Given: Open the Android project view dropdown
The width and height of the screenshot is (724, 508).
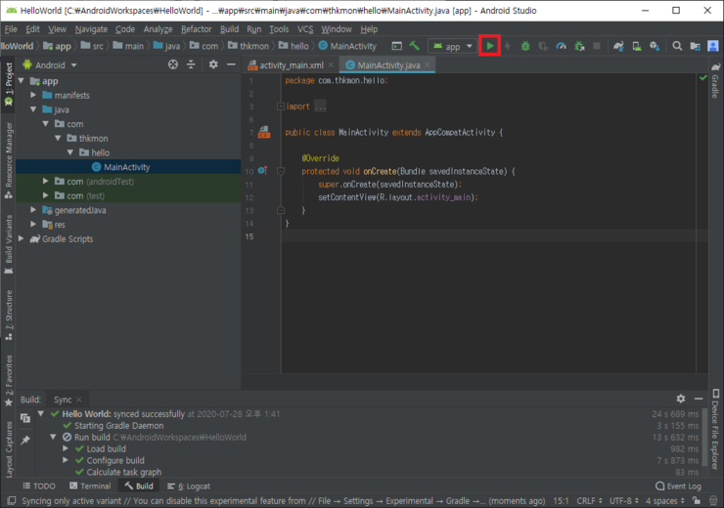Looking at the screenshot, I should (x=56, y=64).
